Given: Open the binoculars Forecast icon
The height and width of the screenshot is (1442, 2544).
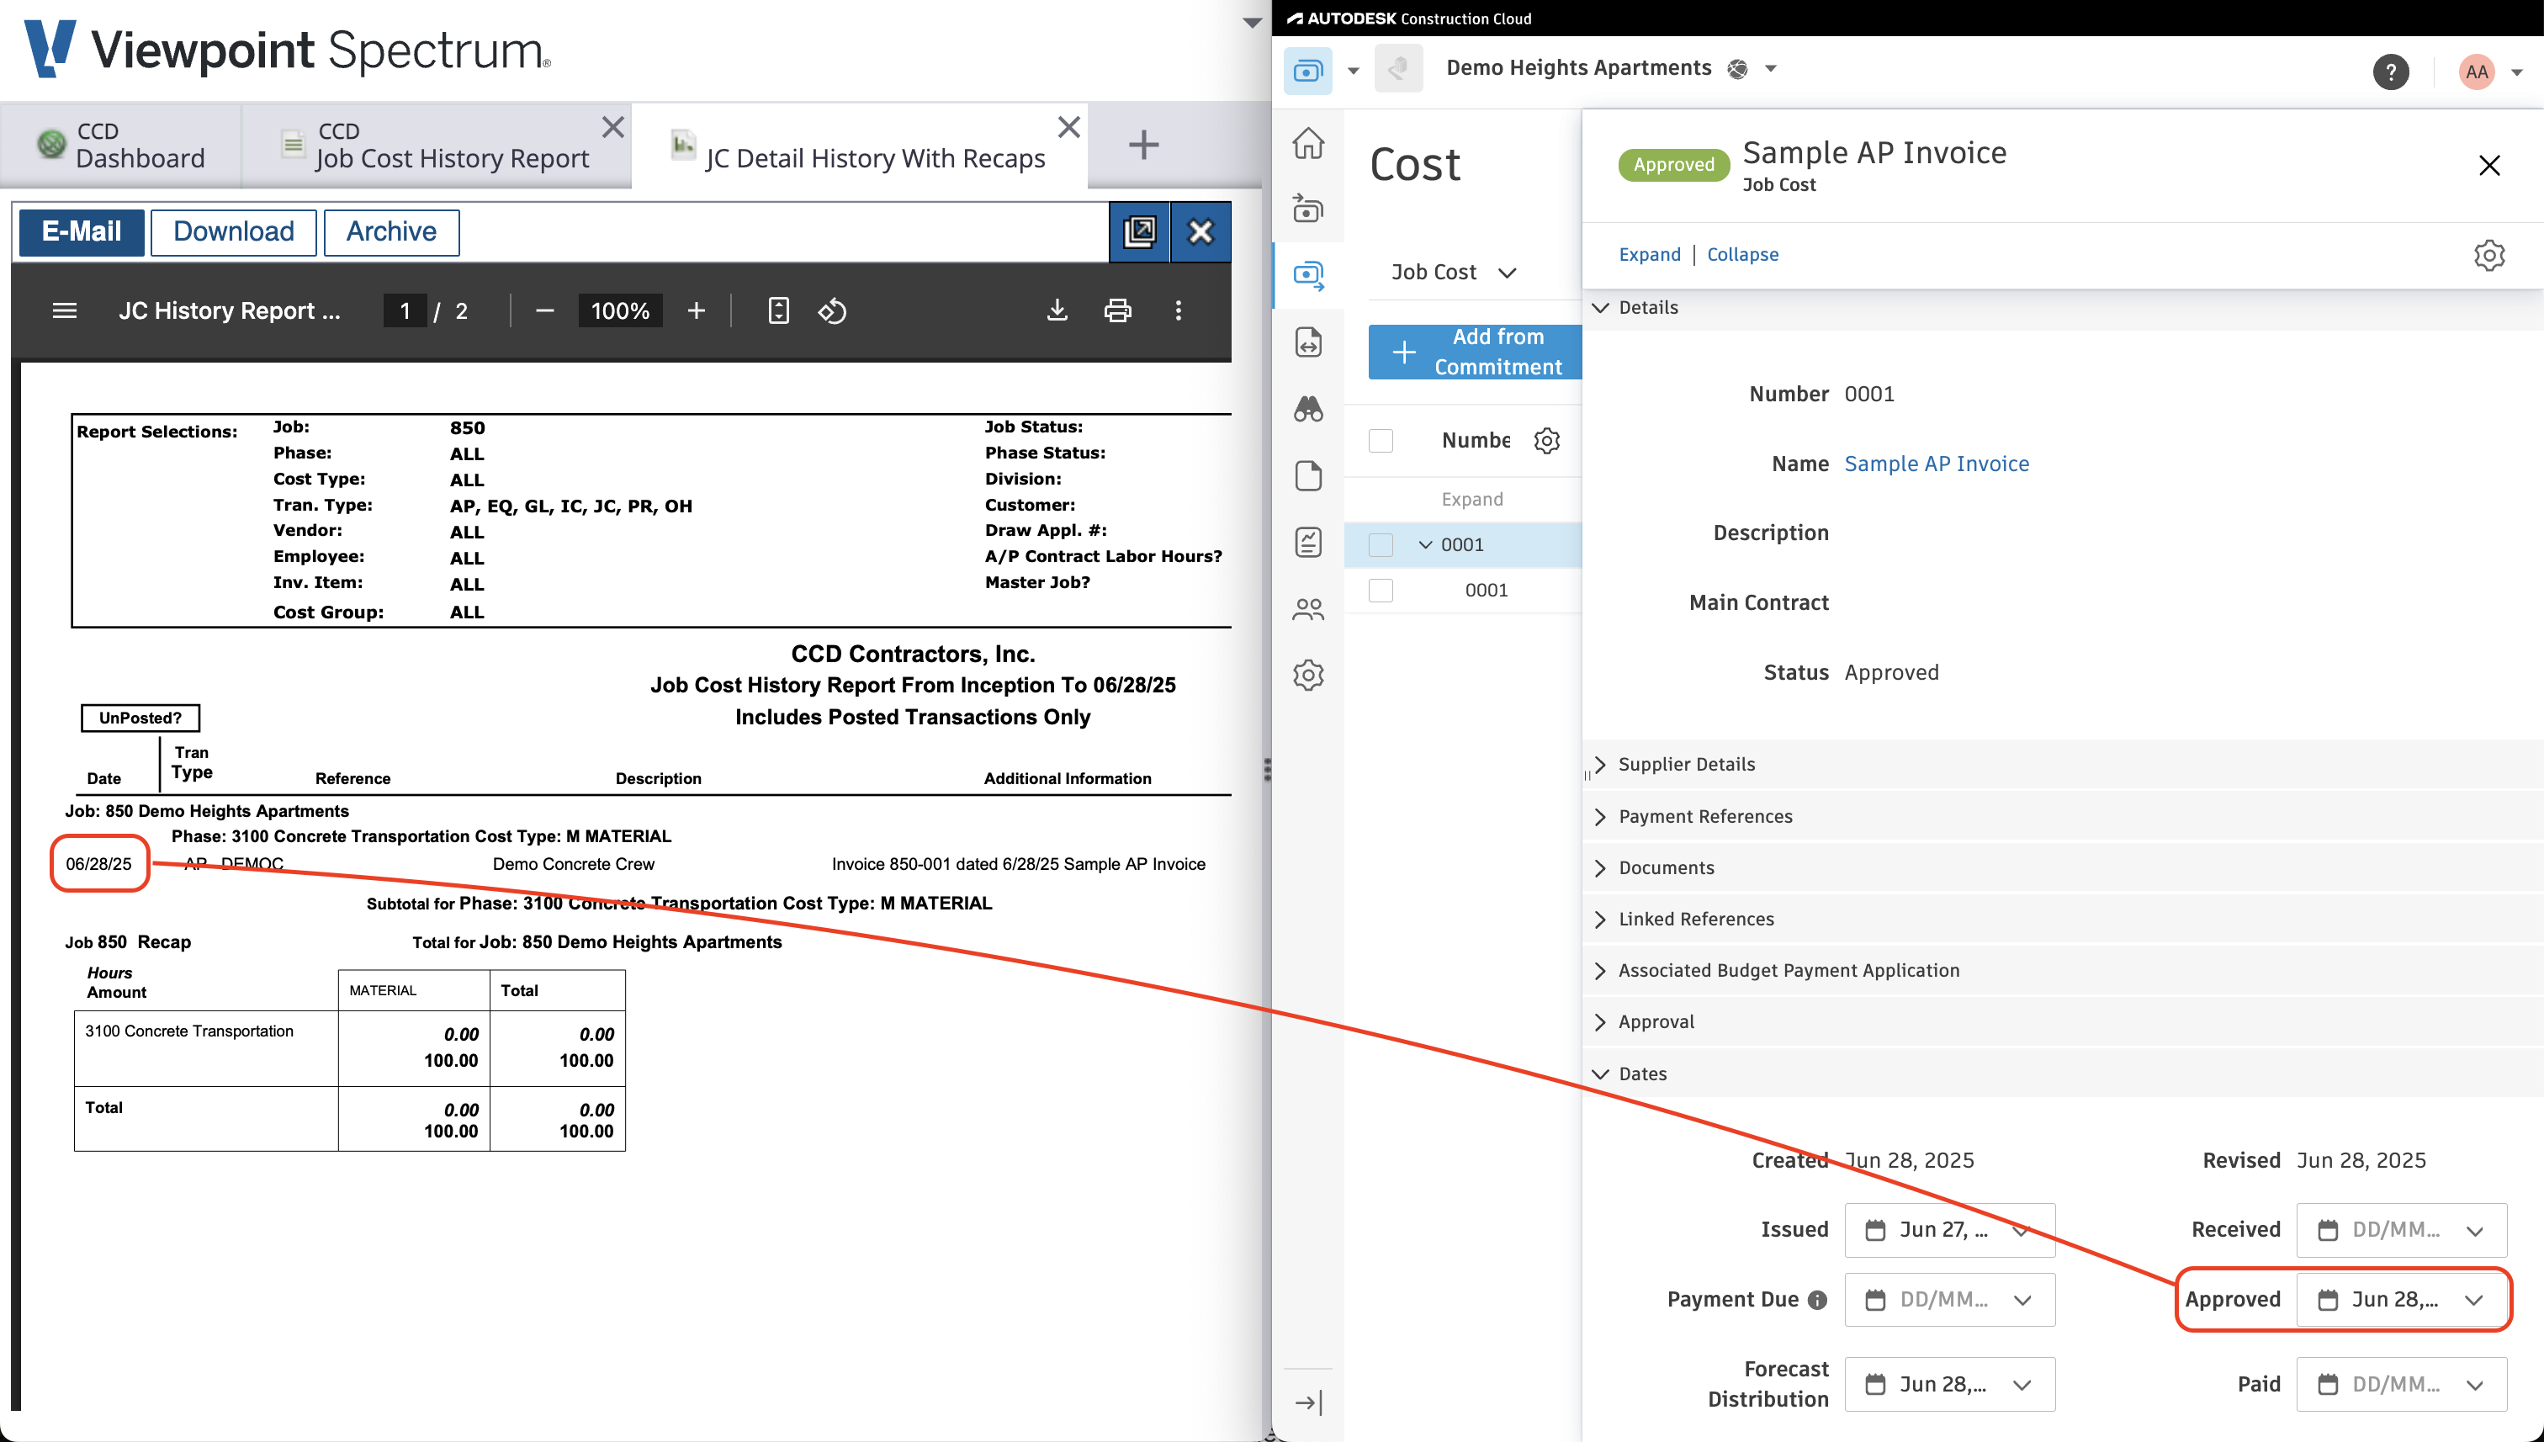Looking at the screenshot, I should tap(1308, 408).
